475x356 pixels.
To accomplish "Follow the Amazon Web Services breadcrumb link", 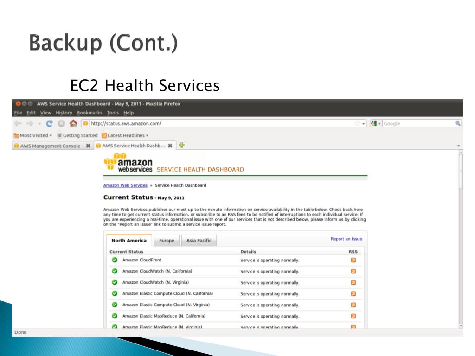I will (125, 185).
